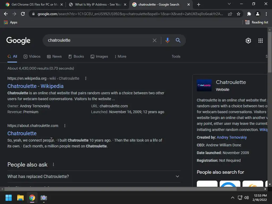Open the Reading list panel
Screen dimensions: 272x204
click(257, 22)
